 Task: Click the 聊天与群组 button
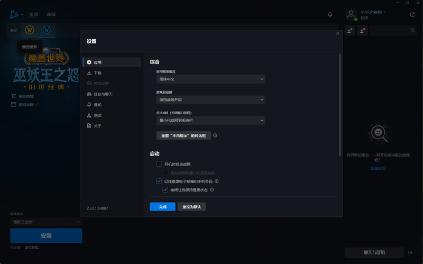click(x=374, y=253)
